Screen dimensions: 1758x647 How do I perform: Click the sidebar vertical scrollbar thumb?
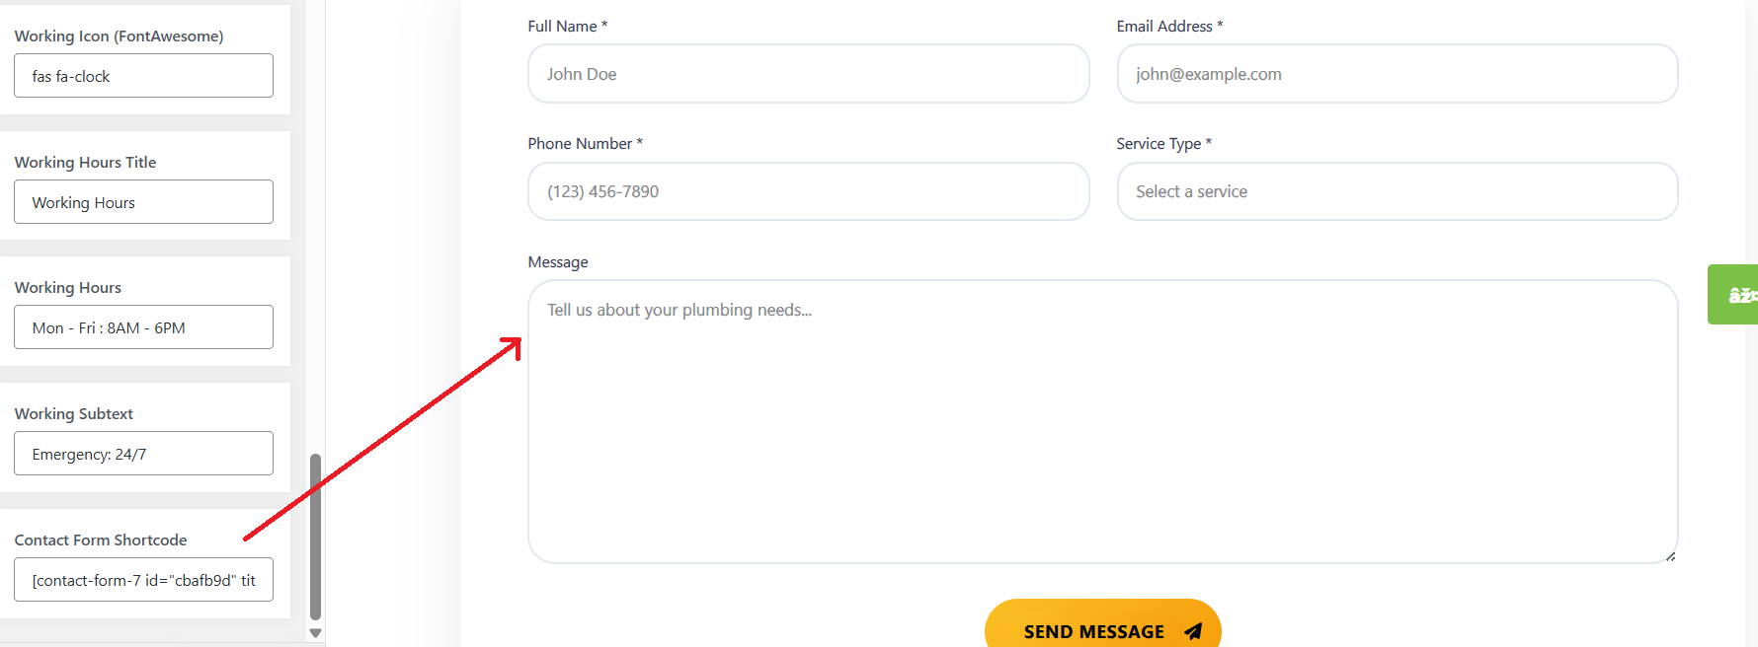[x=316, y=537]
